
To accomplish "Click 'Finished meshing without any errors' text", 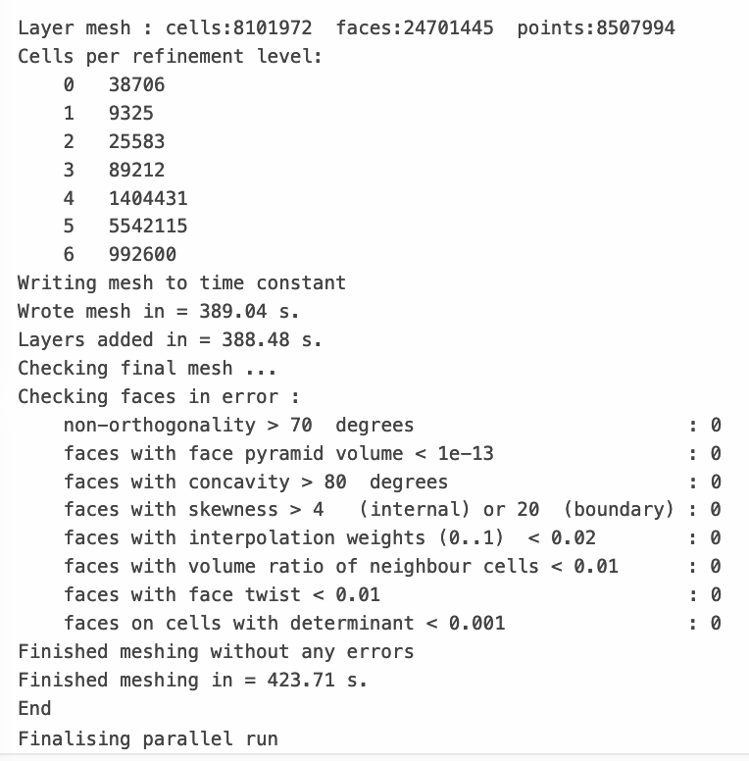I will coord(216,651).
